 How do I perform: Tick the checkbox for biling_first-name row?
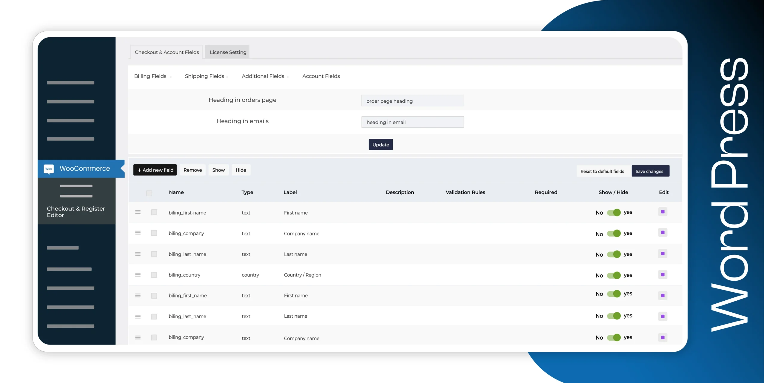pos(154,212)
